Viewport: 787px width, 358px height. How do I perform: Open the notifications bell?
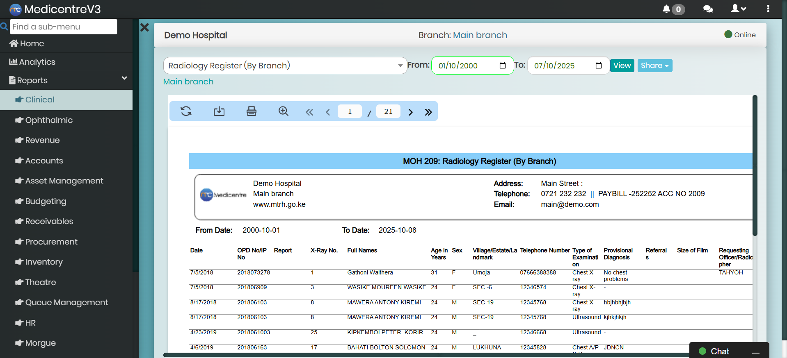click(x=666, y=9)
